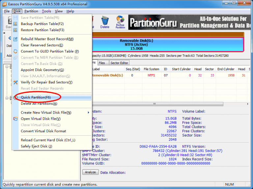Image resolution: width=253 pixels, height=189 pixels.
Task: Click the 1958 end cylinder cell
Action: (x=231, y=75)
